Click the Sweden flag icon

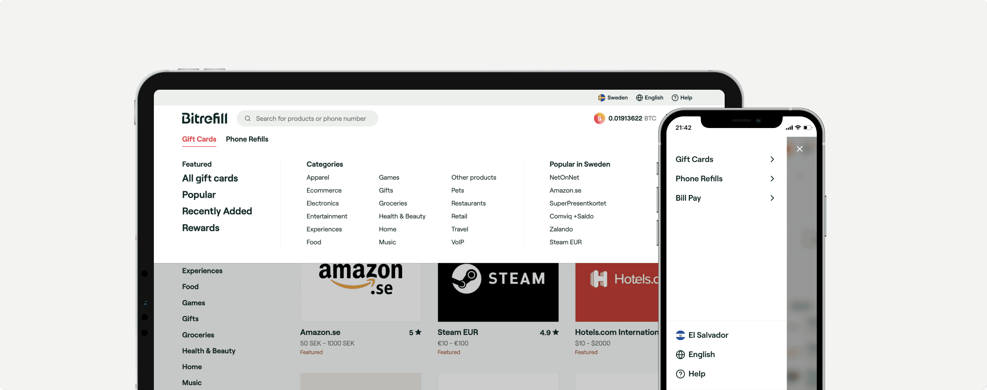tap(602, 98)
